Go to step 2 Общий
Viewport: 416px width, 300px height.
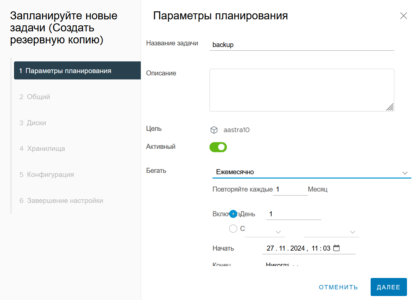point(35,97)
